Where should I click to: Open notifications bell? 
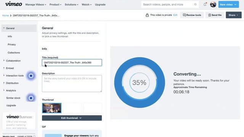tap(205, 4)
